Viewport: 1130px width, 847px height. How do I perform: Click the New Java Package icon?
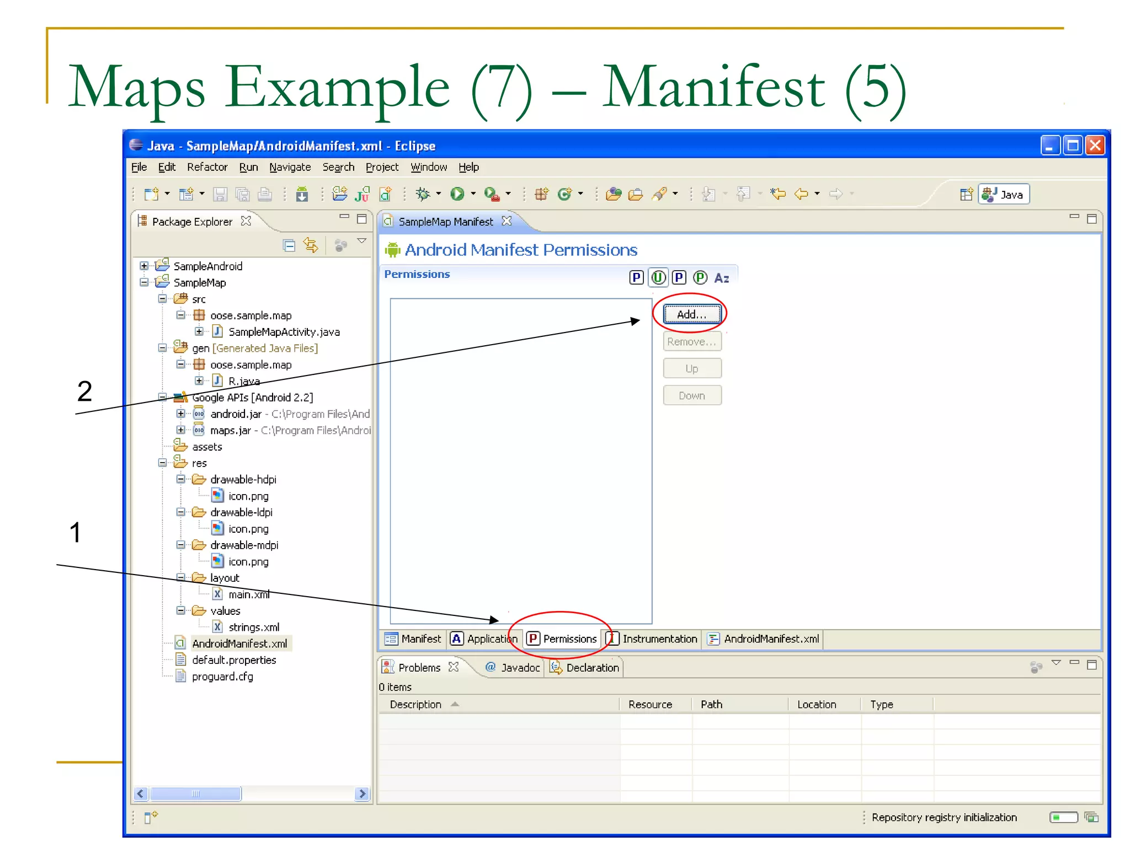pos(541,194)
